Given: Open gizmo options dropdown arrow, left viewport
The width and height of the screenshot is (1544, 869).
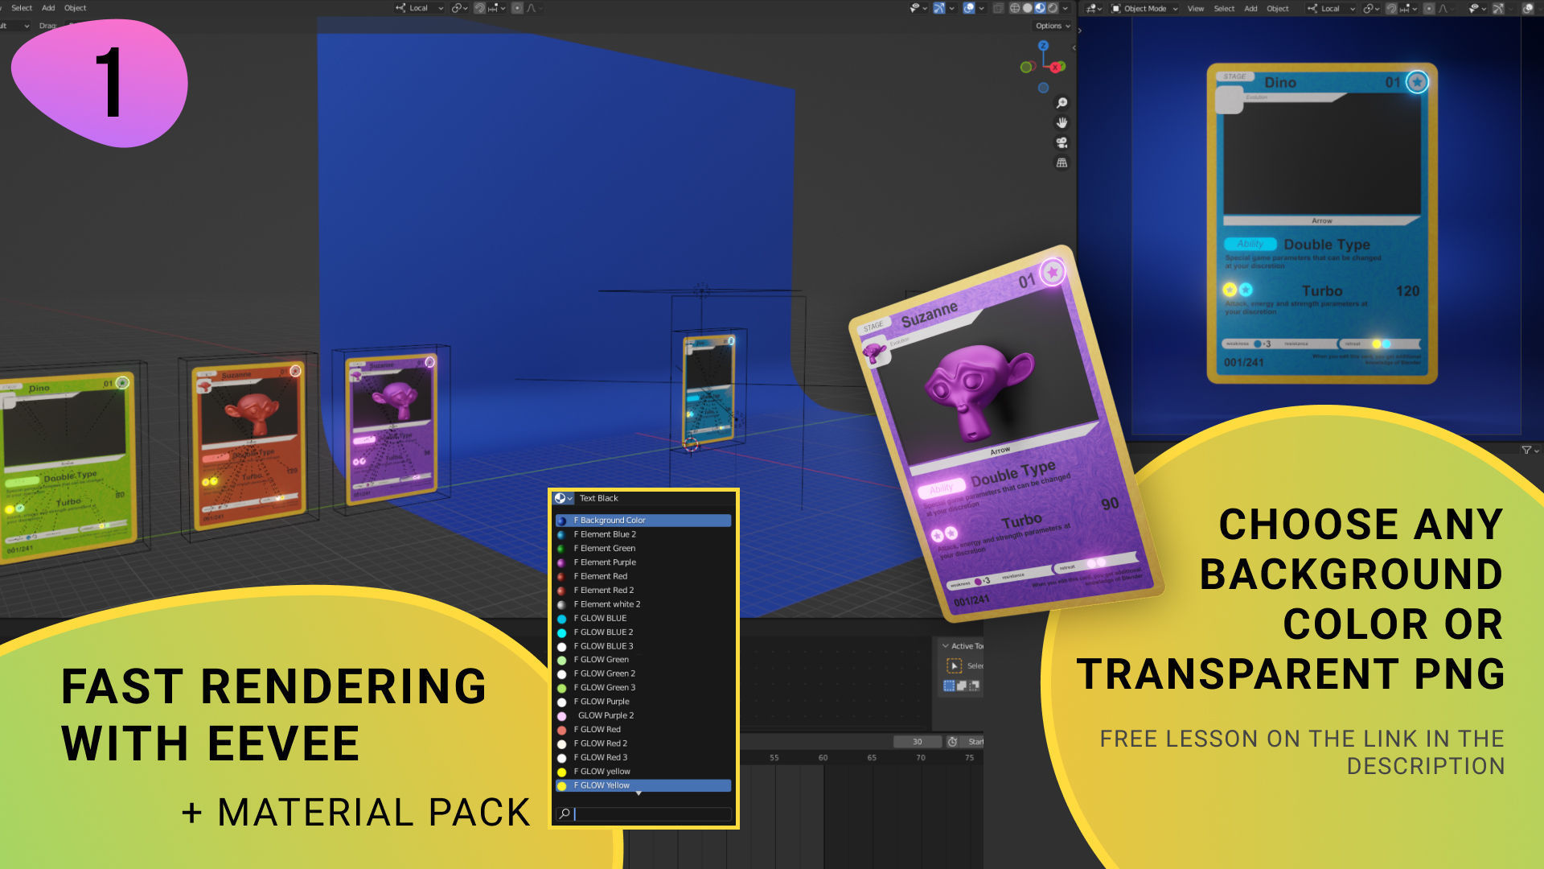Looking at the screenshot, I should pyautogui.click(x=951, y=8).
